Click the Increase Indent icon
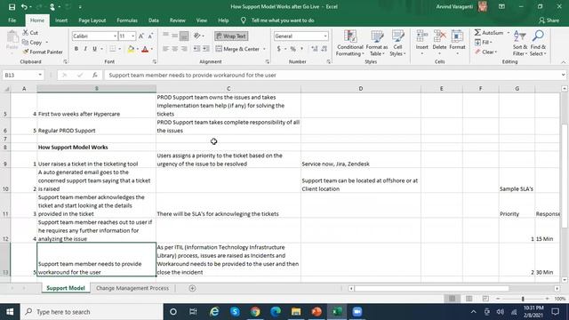Image resolution: width=569 pixels, height=320 pixels. 205,49
